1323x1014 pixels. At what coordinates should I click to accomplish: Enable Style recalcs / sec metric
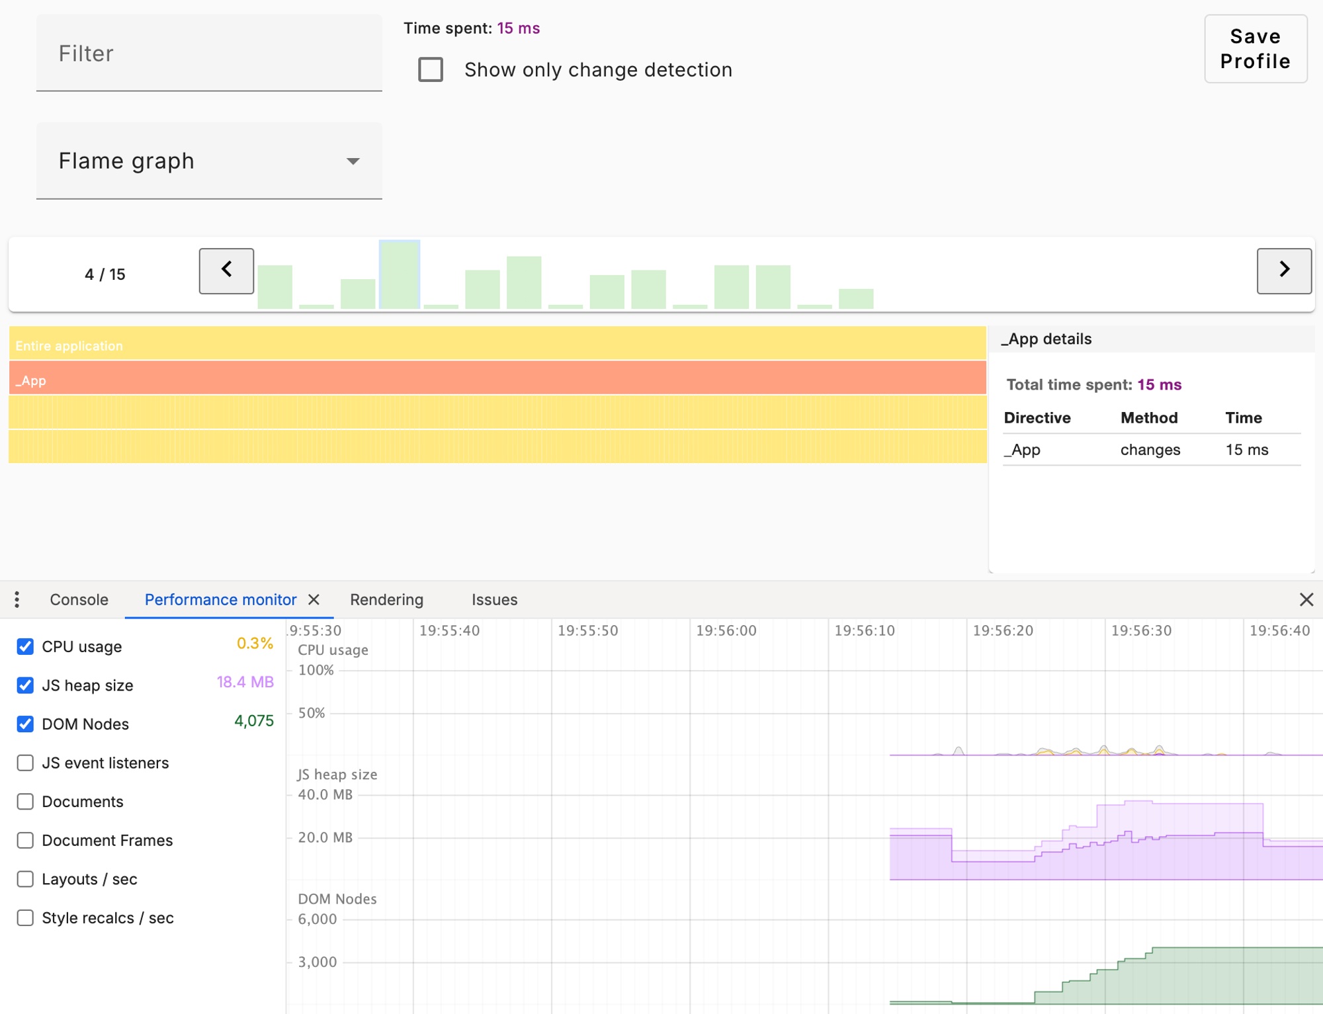pos(25,917)
